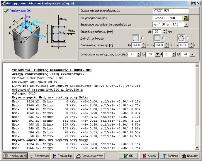
Task: Open the second bar diameter dropdown
Action: (x=192, y=54)
